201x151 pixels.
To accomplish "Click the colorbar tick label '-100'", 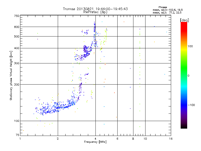I will point(191,105).
